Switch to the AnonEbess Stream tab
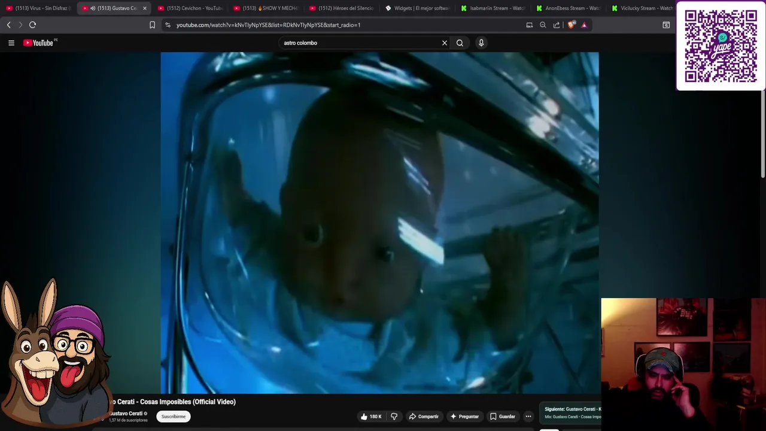 tap(569, 8)
